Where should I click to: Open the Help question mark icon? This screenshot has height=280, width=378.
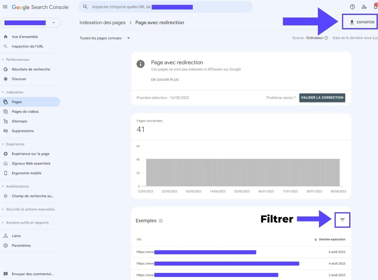click(353, 7)
